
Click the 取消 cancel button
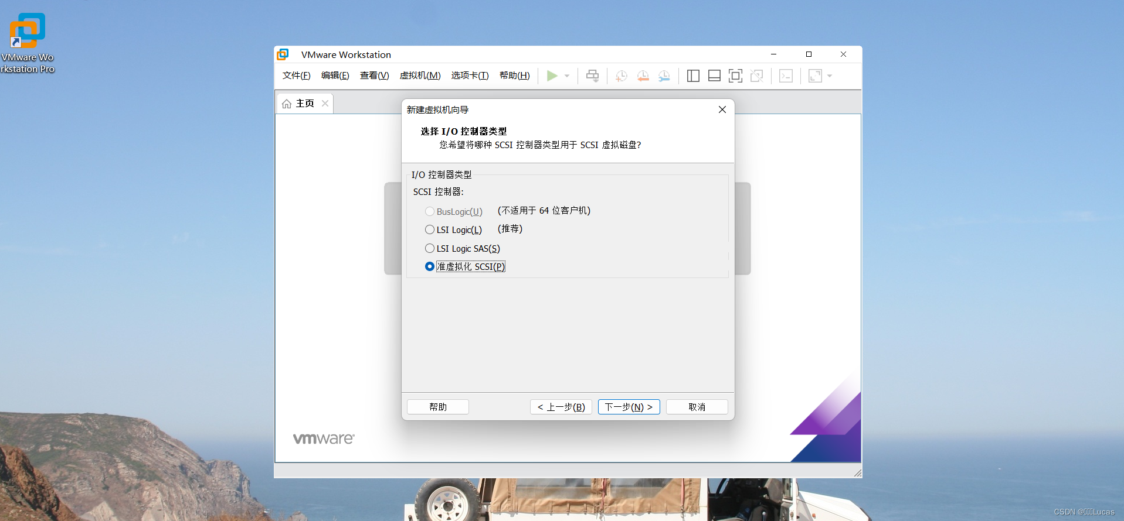pos(697,407)
